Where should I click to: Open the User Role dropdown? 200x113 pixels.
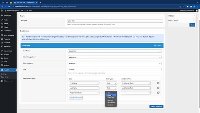pyautogui.click(x=114, y=51)
